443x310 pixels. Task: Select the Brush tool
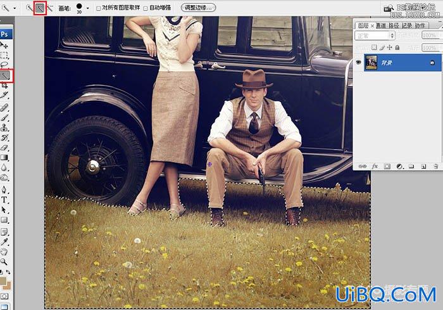coord(4,117)
